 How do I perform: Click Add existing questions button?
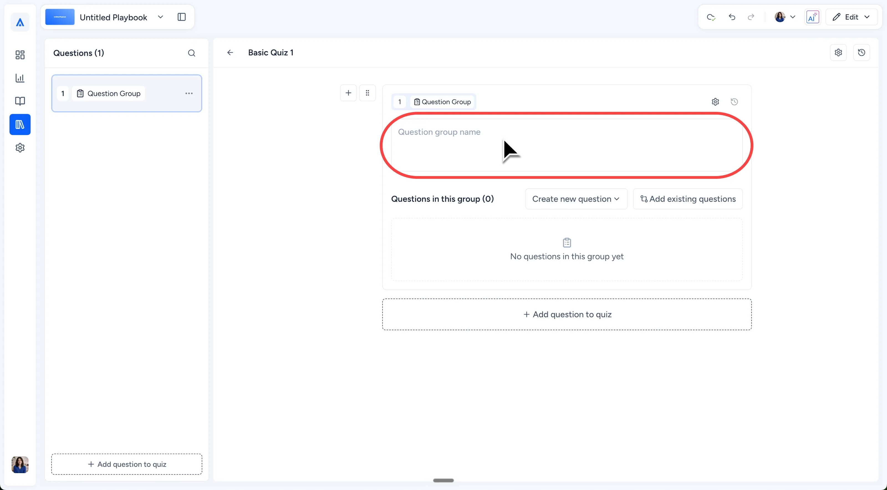tap(688, 199)
